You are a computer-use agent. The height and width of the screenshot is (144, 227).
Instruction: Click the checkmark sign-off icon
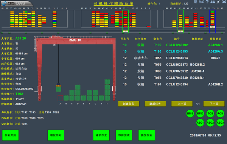[x=218, y=2]
